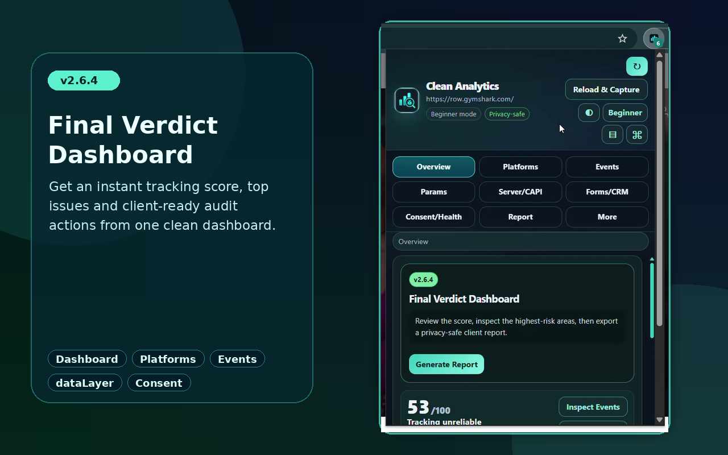This screenshot has width=728, height=455.
Task: Select the Forms/CRM tab
Action: [607, 192]
